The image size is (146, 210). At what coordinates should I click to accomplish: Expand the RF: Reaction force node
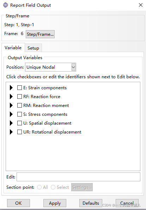click(x=11, y=97)
